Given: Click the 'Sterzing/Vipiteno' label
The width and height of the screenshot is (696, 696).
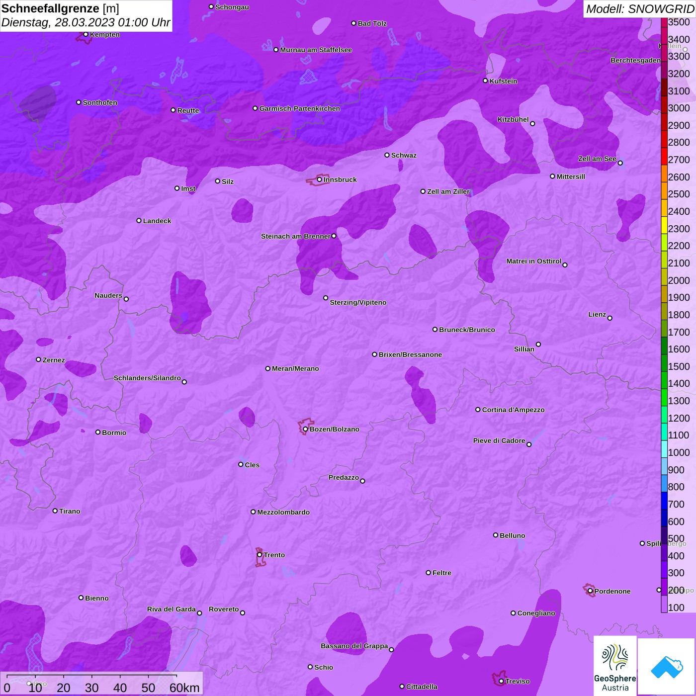Looking at the screenshot, I should pyautogui.click(x=358, y=302).
